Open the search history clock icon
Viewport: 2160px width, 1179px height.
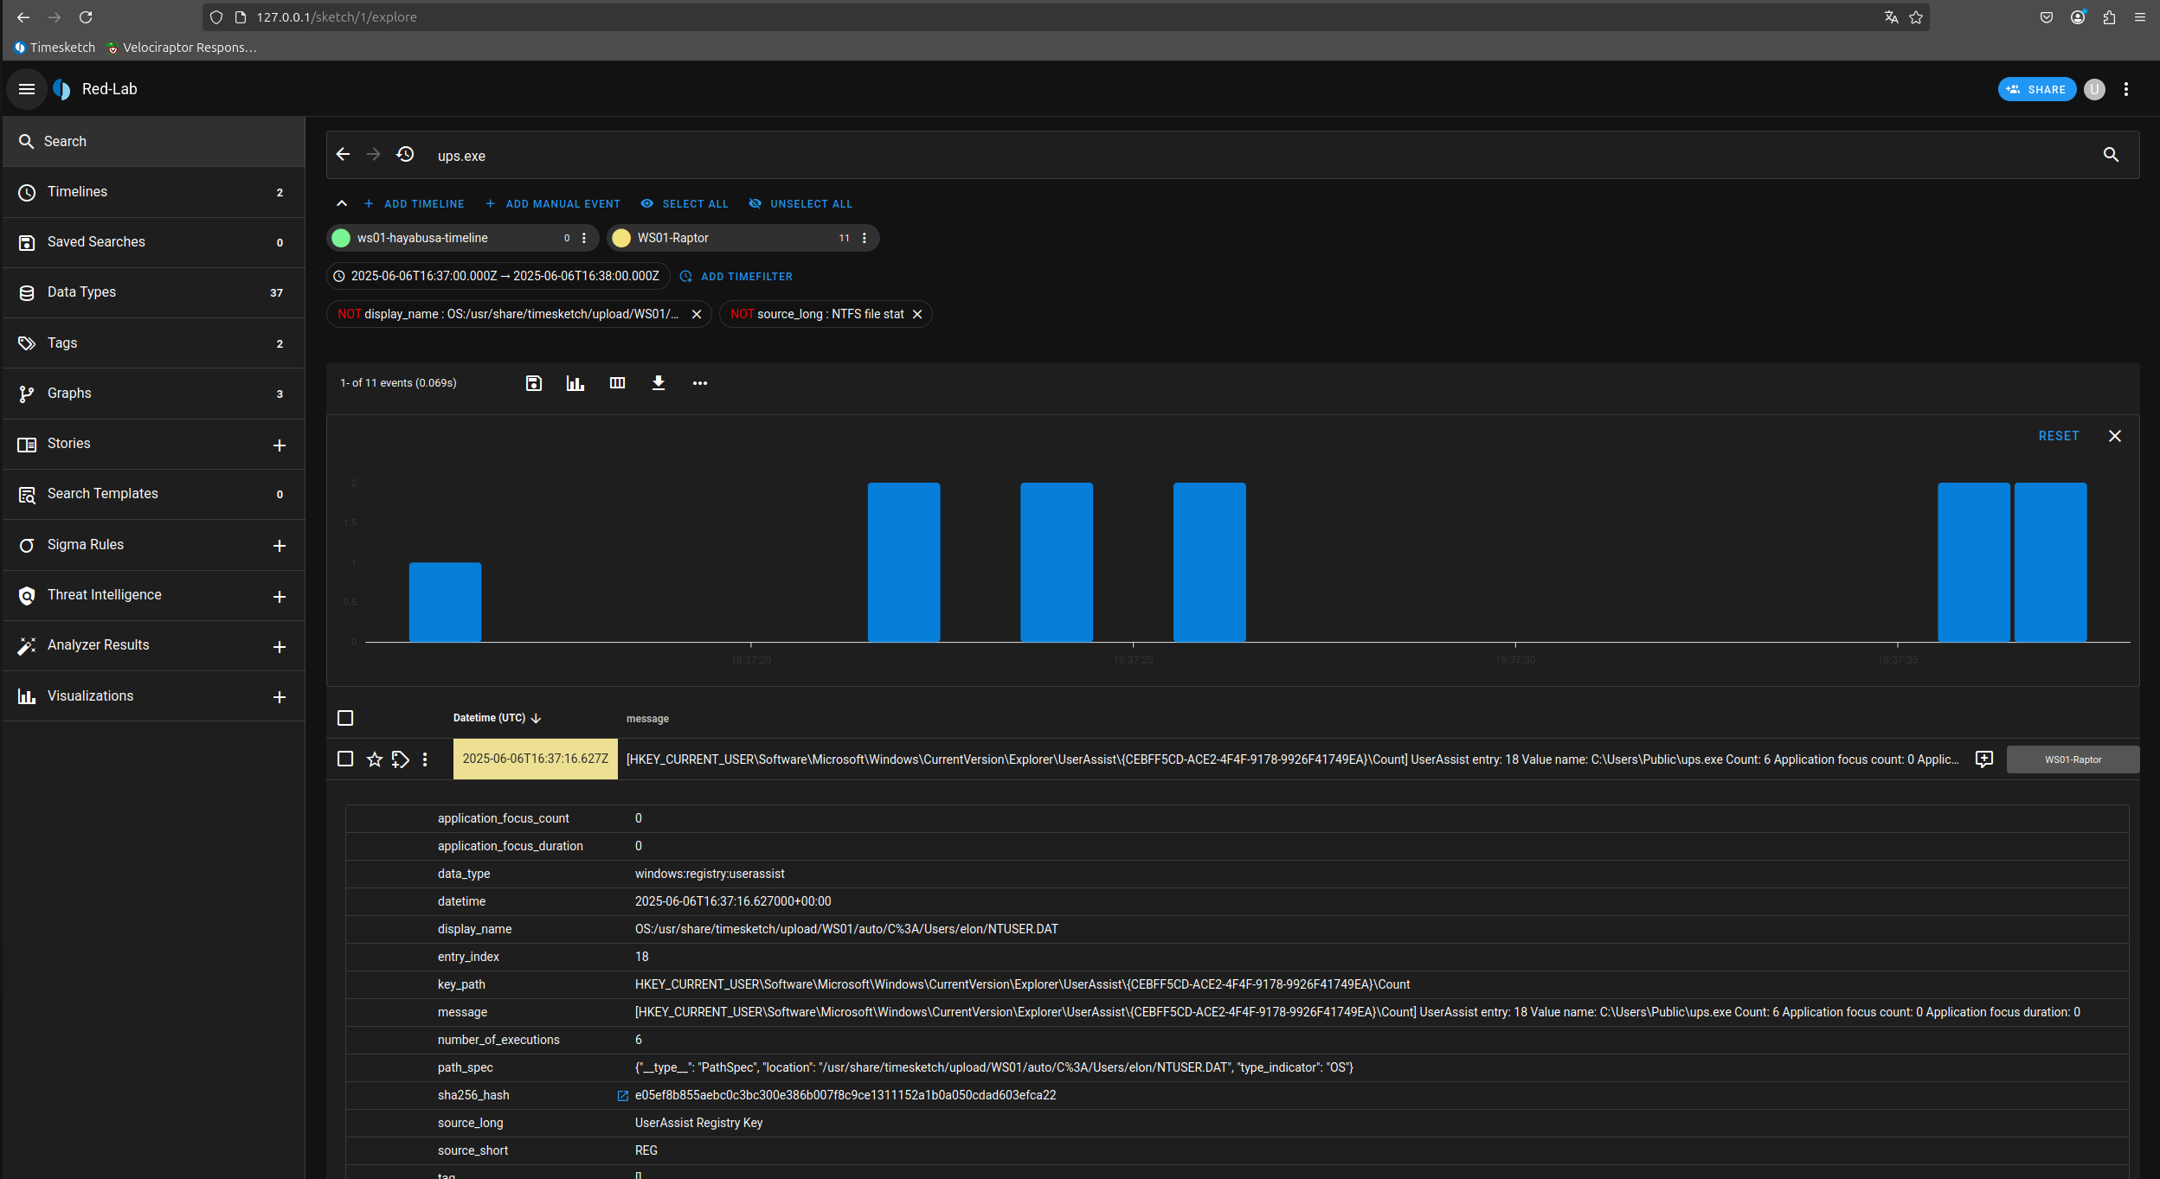coord(405,155)
